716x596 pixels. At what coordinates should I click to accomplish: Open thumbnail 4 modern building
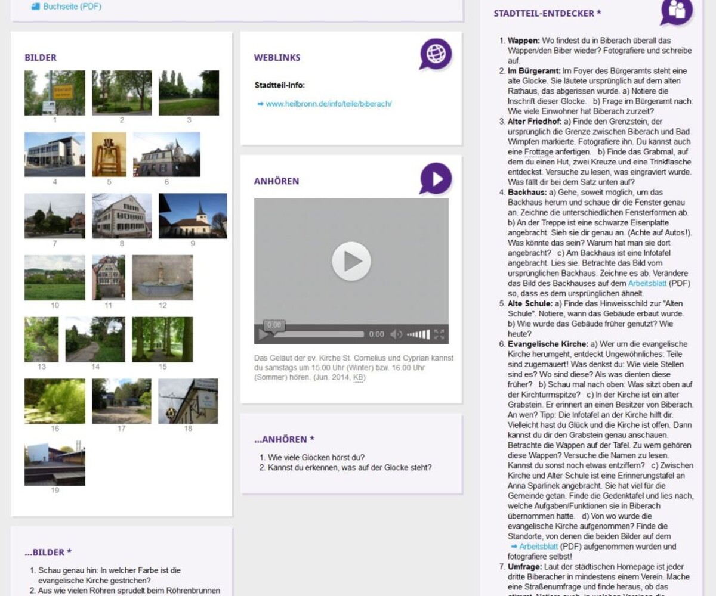55,154
